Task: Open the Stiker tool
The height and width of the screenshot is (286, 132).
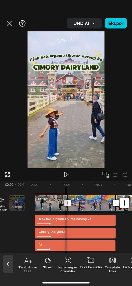Action: (x=48, y=263)
